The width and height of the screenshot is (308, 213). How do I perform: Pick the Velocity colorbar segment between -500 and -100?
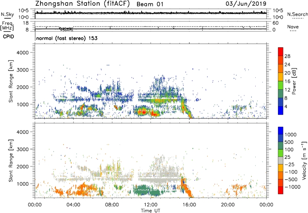click(x=281, y=175)
